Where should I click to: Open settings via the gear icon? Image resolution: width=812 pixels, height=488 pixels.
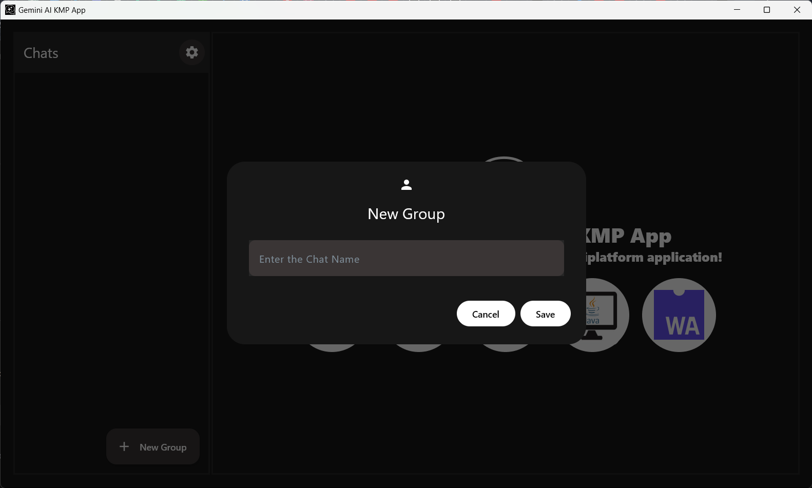point(192,52)
